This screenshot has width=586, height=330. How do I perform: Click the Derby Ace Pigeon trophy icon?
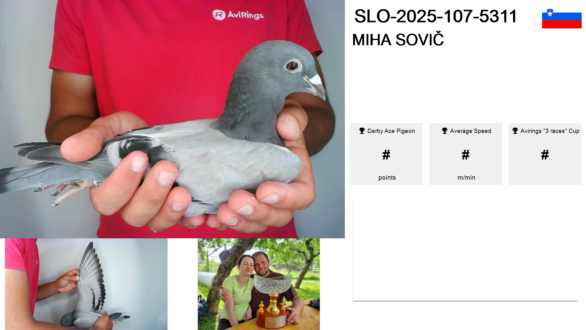point(362,131)
